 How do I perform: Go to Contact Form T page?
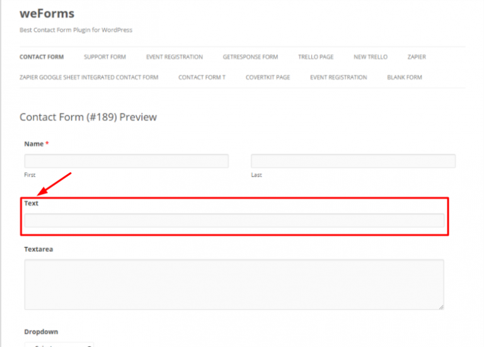202,77
